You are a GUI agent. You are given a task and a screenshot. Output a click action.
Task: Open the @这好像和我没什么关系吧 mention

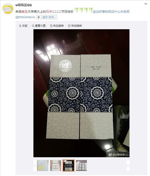111,12
